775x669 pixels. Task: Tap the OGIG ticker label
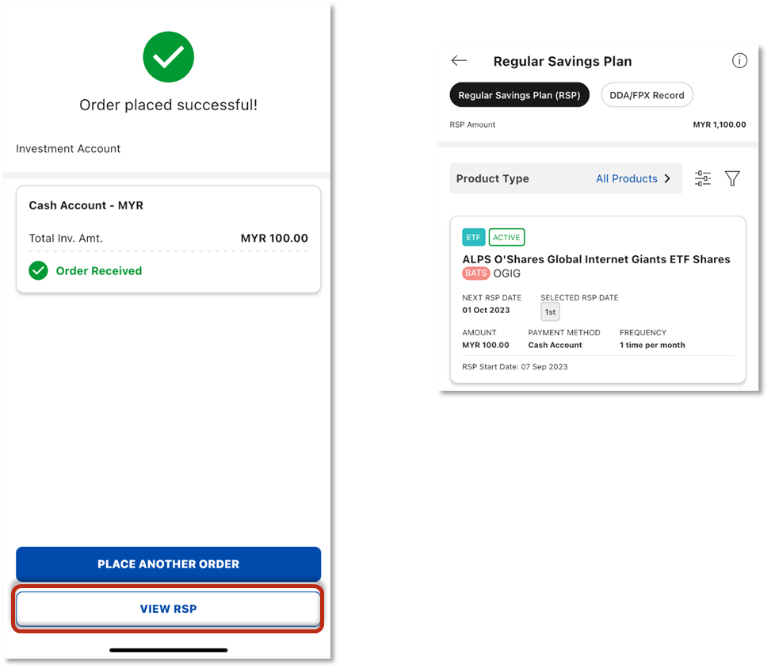[x=507, y=273]
